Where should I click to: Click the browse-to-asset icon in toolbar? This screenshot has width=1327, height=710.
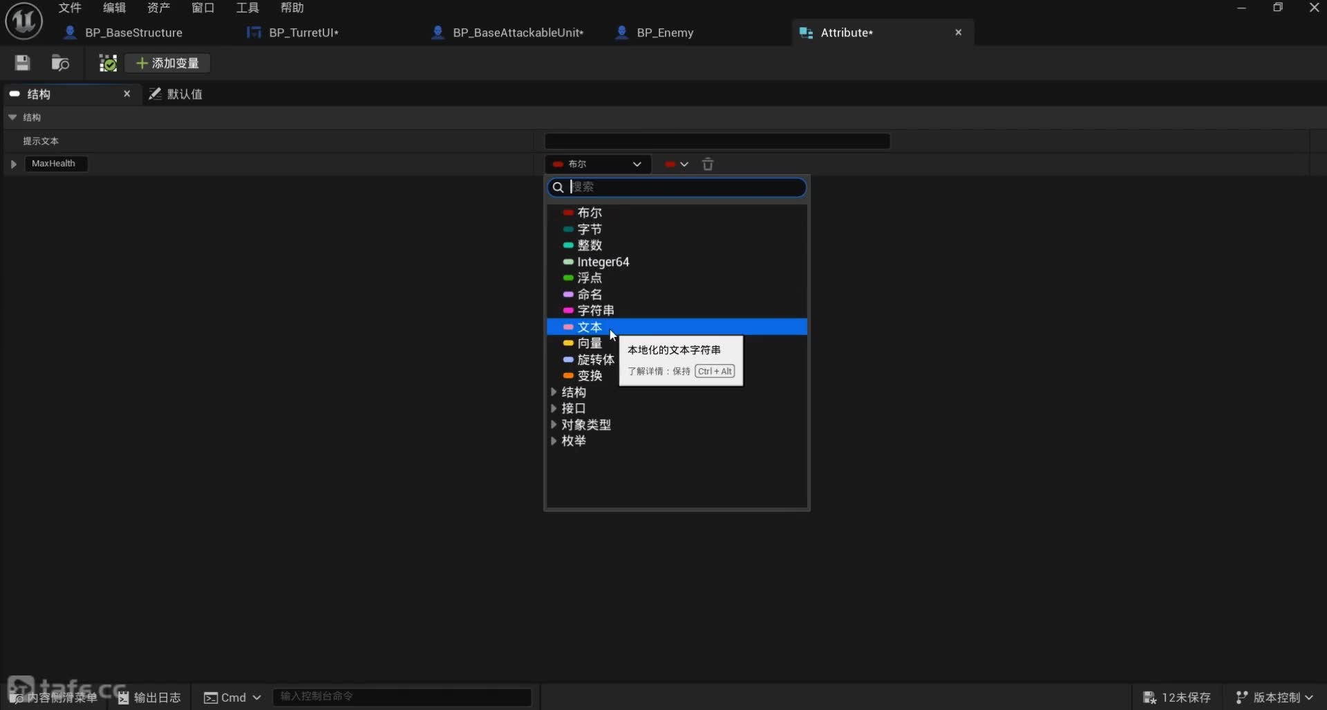[x=61, y=64]
